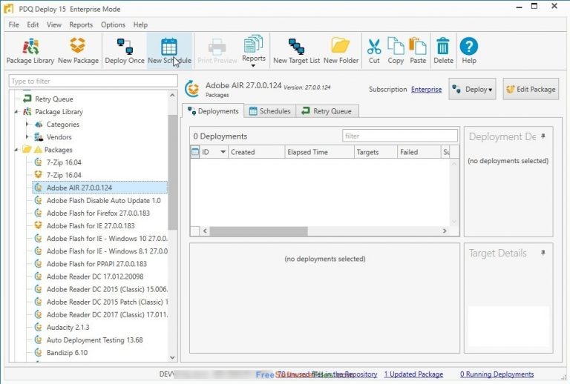Sort by the Created column header
Screen dimensions: 570x384
(x=256, y=152)
